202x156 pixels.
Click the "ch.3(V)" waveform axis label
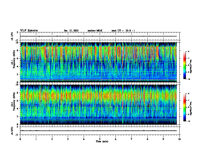pyautogui.click(x=12, y=131)
